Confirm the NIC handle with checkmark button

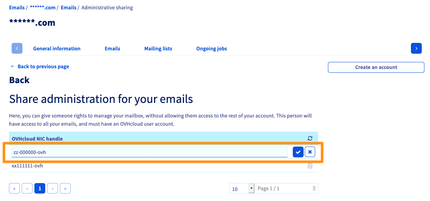(298, 152)
